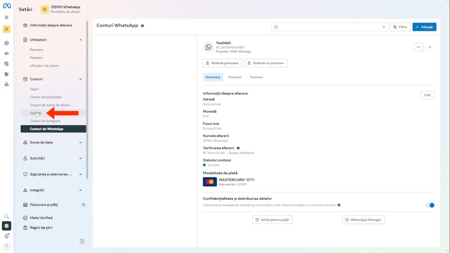Image resolution: width=450 pixels, height=253 pixels.
Task: Toggle marketing message optimization switch
Action: click(430, 205)
